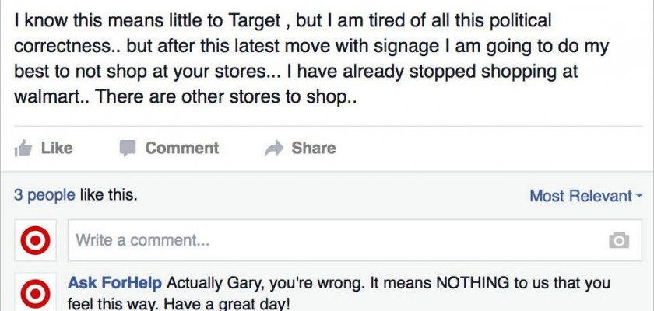Click the speech bubble Comment icon
Viewport: 654px width, 311px height.
(128, 149)
